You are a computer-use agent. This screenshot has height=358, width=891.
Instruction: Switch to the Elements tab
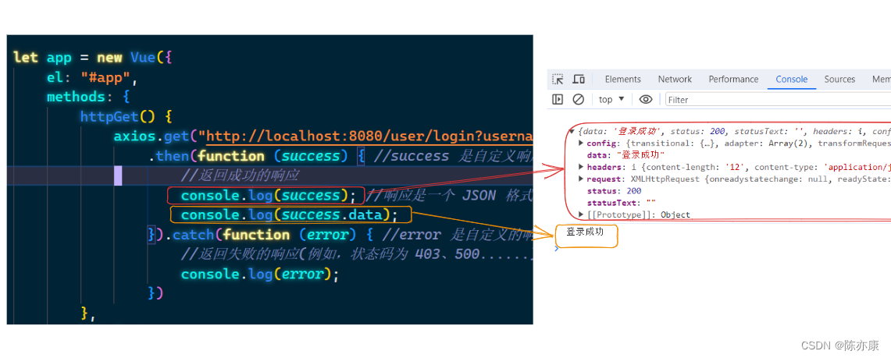click(622, 80)
